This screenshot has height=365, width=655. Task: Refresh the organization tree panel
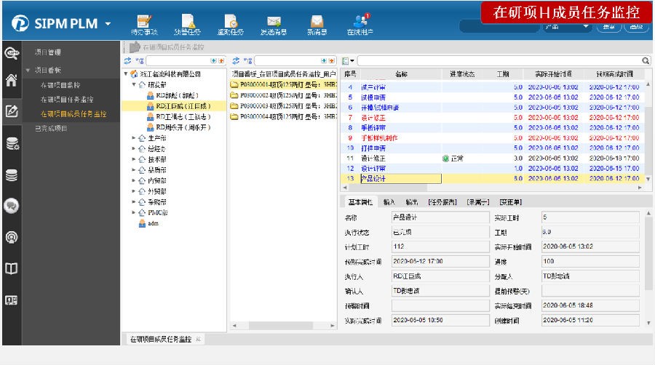(x=128, y=61)
